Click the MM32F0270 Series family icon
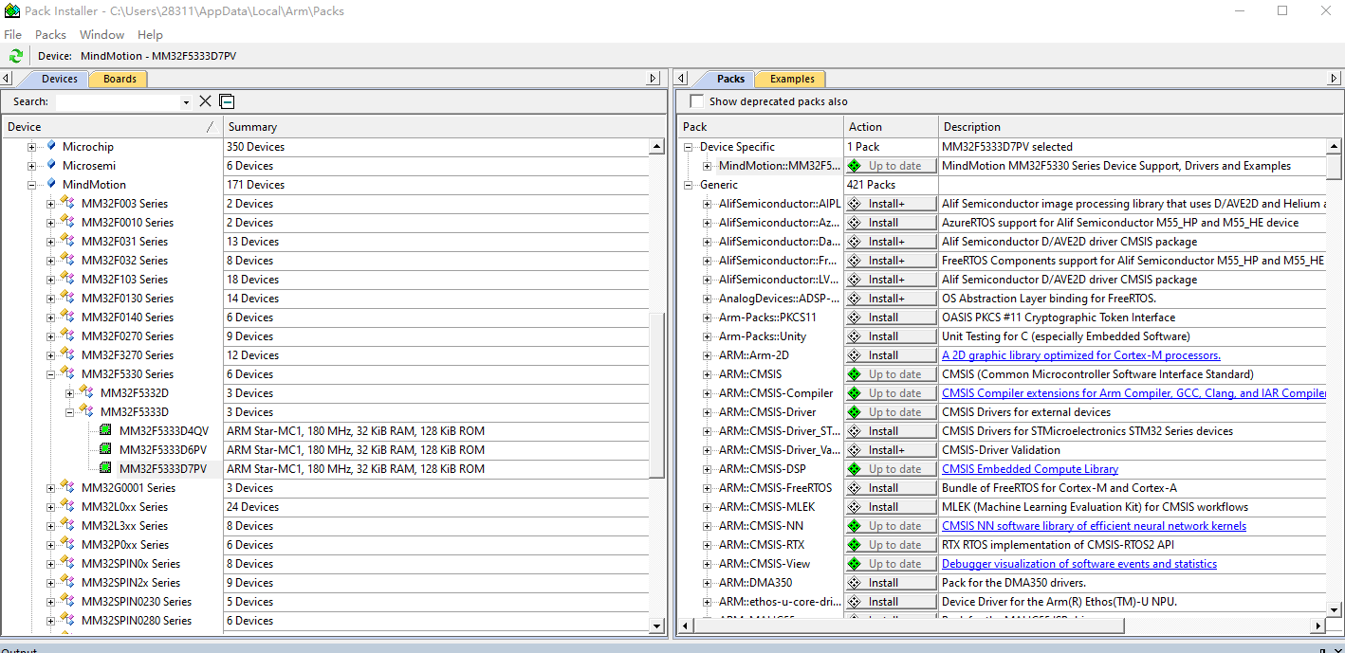The height and width of the screenshot is (653, 1345). 67,336
